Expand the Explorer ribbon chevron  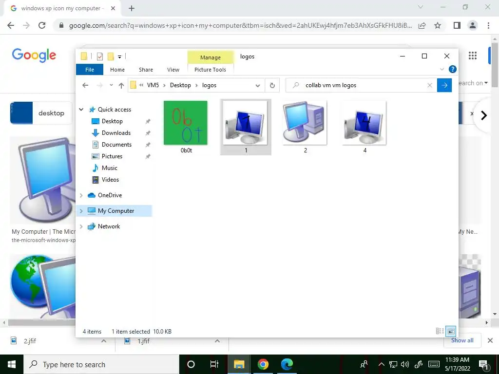point(441,69)
